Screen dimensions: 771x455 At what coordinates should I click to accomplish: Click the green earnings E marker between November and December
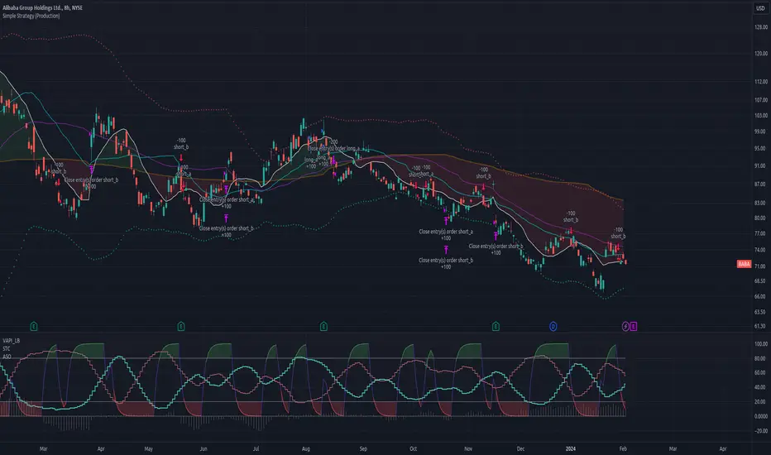[x=496, y=326]
